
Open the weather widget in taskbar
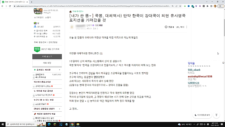point(185,124)
